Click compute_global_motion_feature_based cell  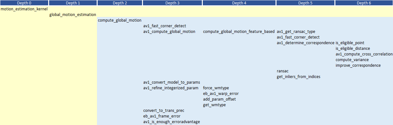pyautogui.click(x=239, y=31)
